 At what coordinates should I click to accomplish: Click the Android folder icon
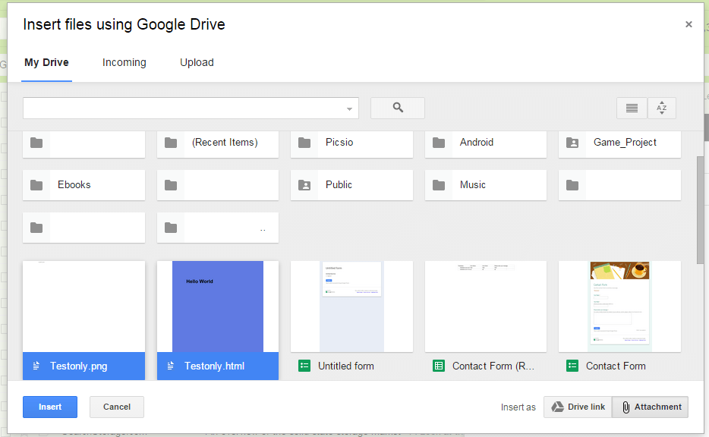click(x=438, y=142)
